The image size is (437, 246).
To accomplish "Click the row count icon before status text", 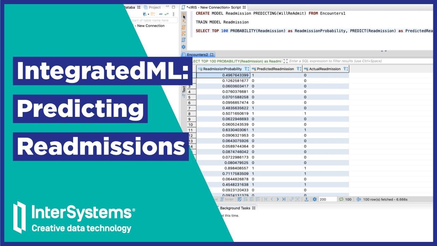I will click(x=358, y=199).
